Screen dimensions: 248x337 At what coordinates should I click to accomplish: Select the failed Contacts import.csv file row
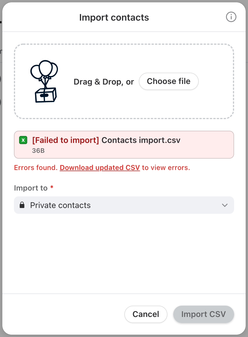coord(124,145)
